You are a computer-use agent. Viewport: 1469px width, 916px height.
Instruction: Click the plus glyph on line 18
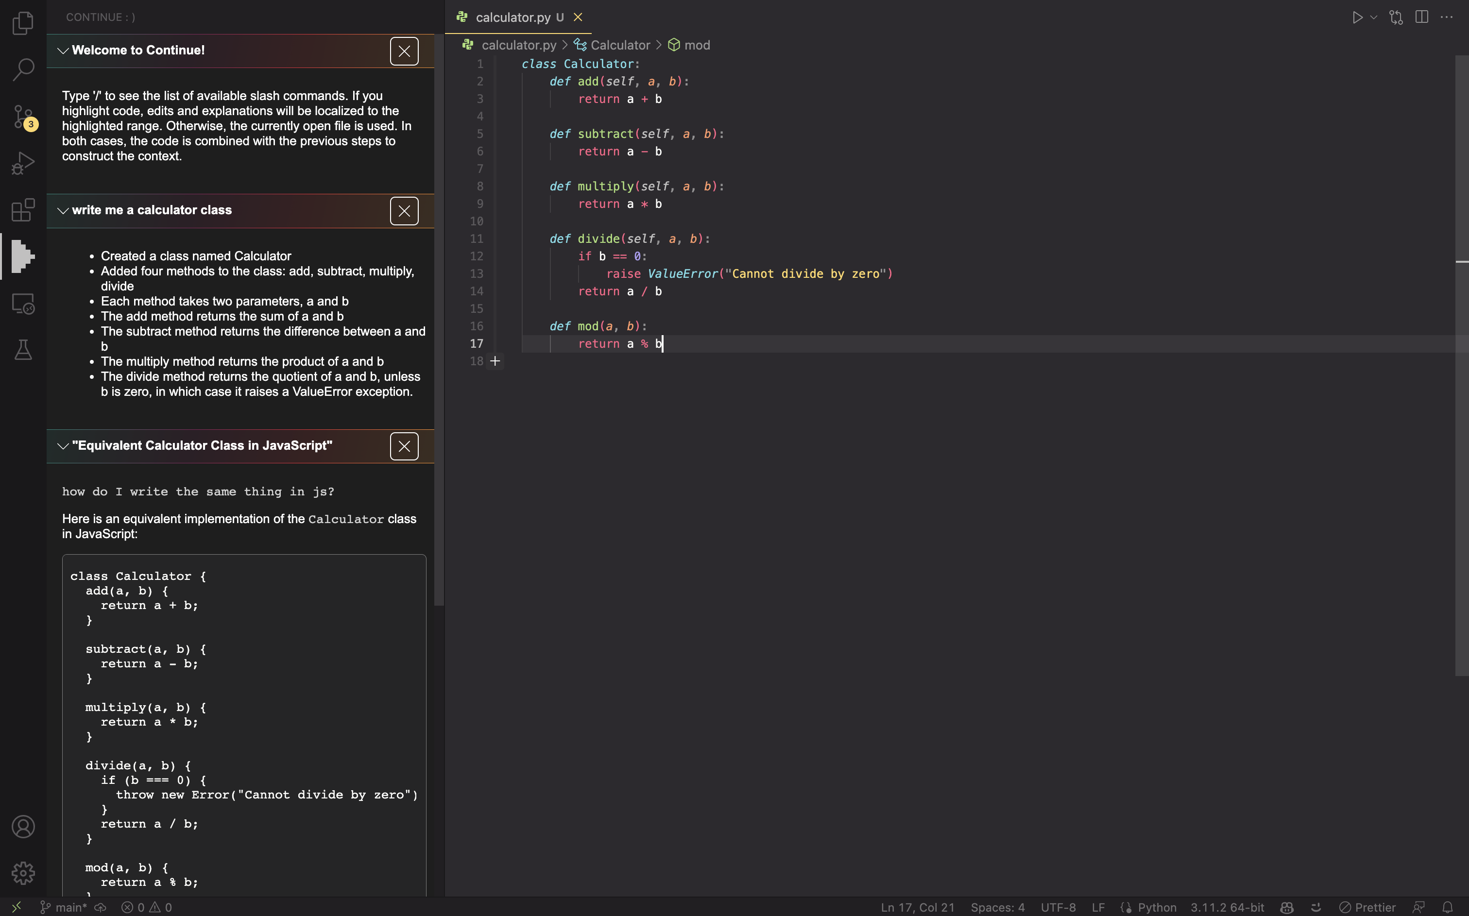pos(495,361)
